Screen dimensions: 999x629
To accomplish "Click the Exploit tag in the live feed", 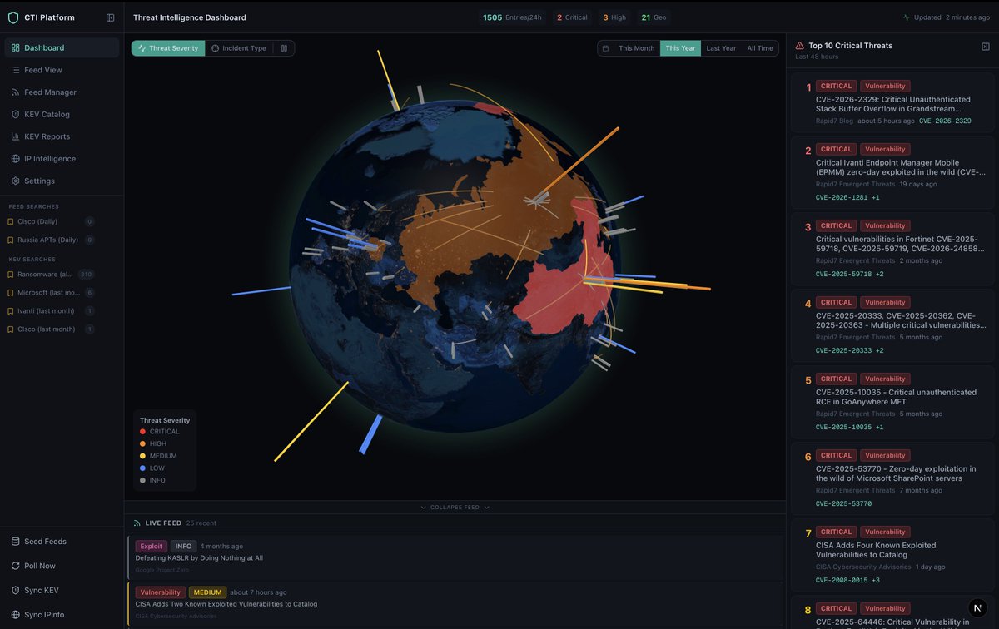I will pyautogui.click(x=151, y=547).
